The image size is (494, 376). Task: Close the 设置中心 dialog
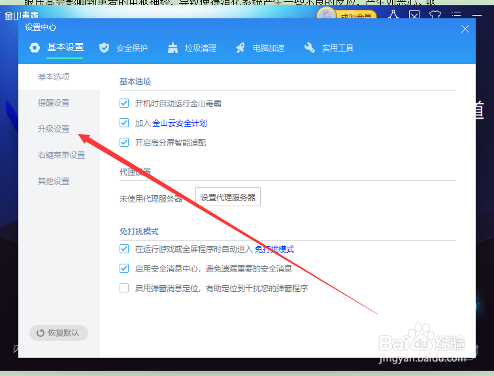click(x=465, y=29)
